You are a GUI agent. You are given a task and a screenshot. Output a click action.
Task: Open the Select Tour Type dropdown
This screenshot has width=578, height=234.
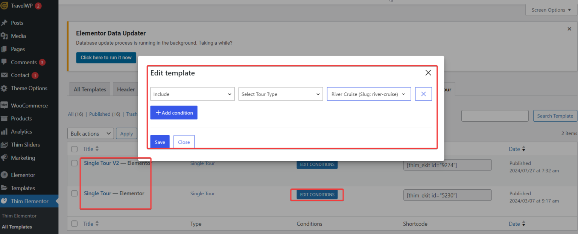(281, 94)
